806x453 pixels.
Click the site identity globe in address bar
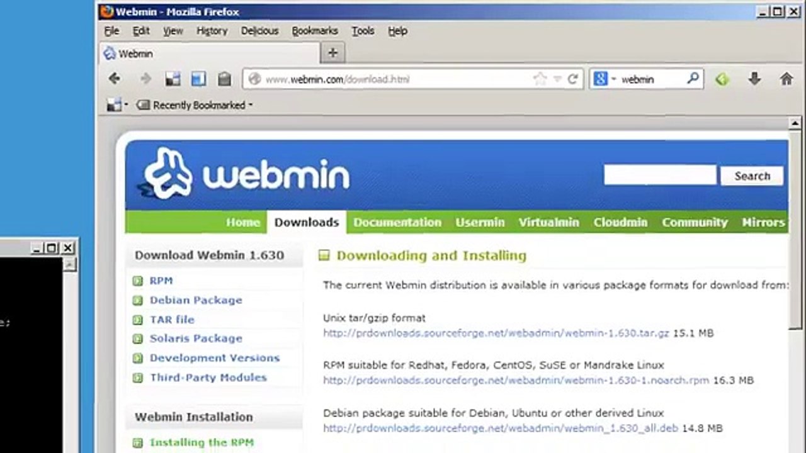254,79
